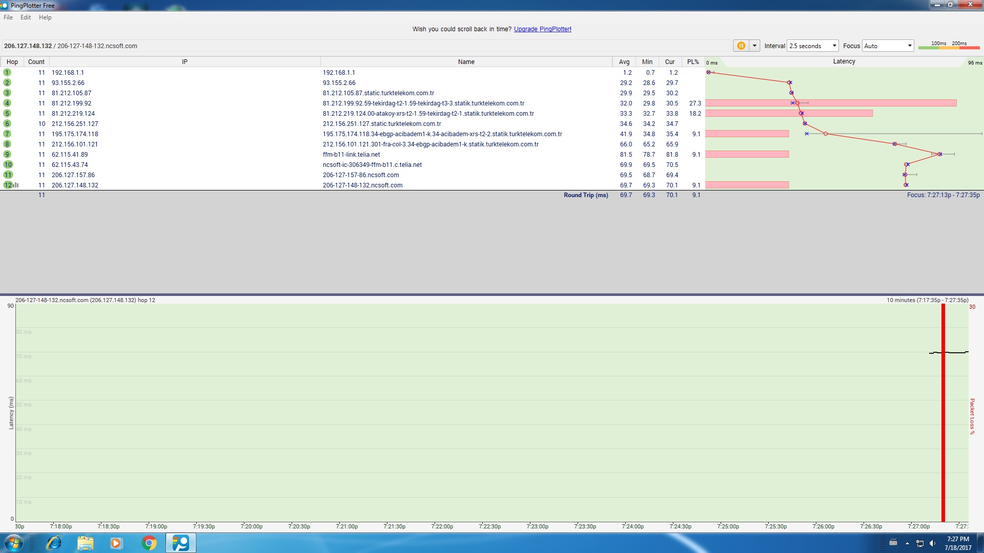This screenshot has height=553, width=984.
Task: Follow the Upgrade PingPlotter! link
Action: click(x=542, y=29)
